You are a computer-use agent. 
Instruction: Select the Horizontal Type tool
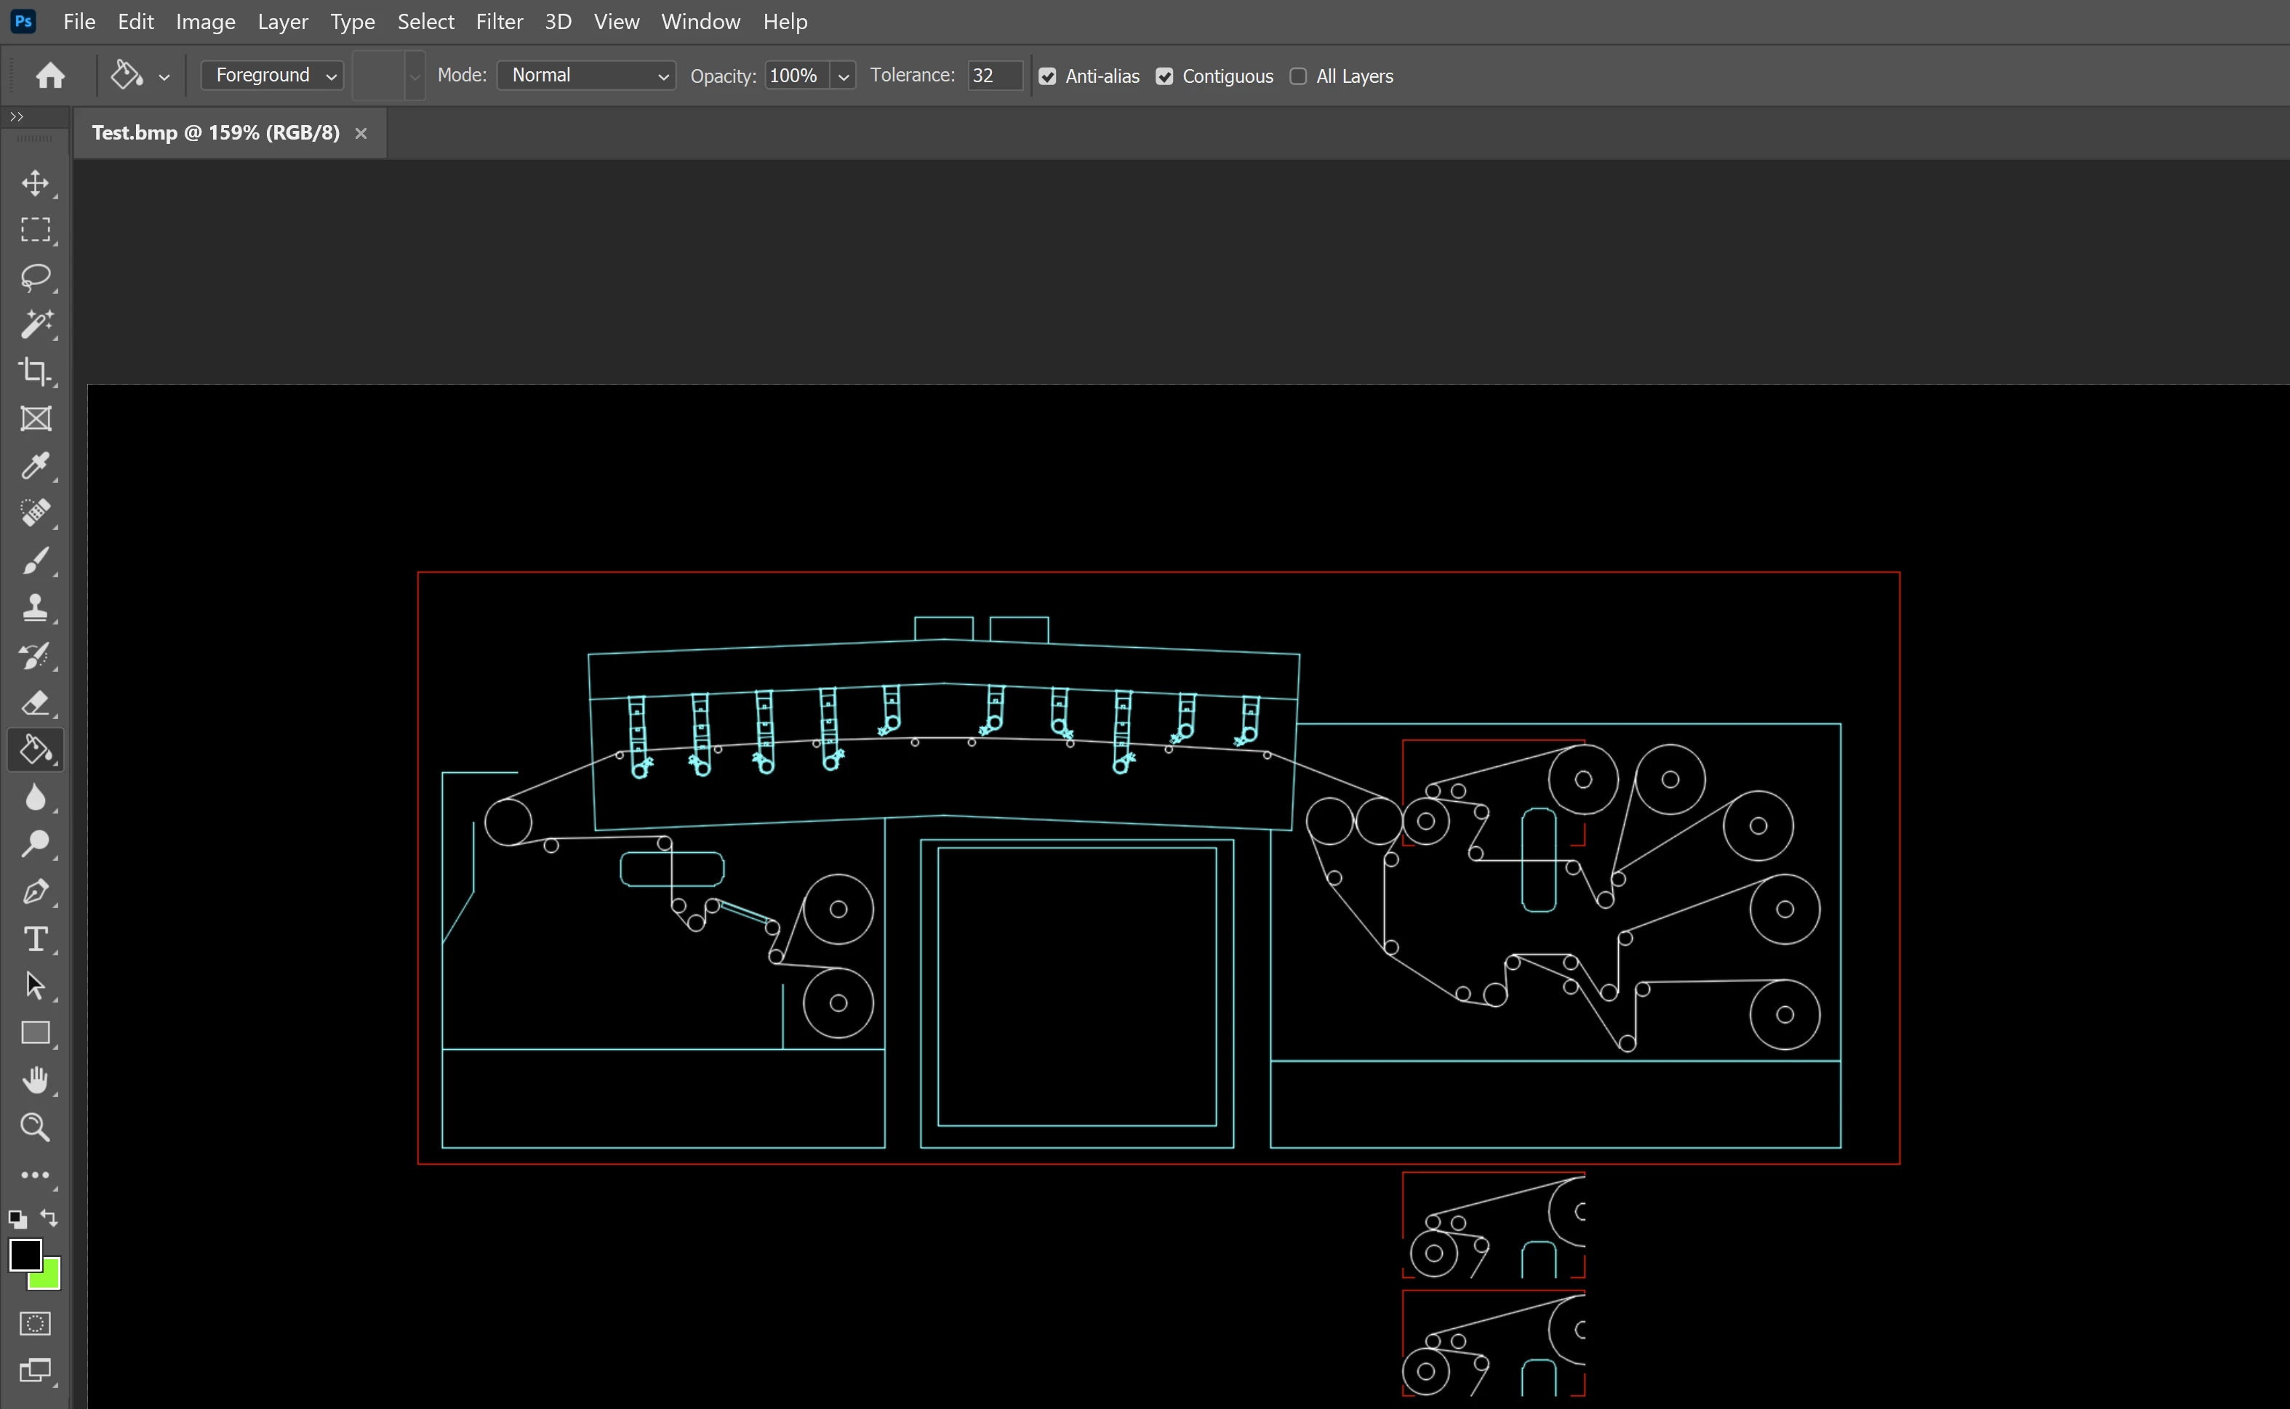pyautogui.click(x=36, y=939)
